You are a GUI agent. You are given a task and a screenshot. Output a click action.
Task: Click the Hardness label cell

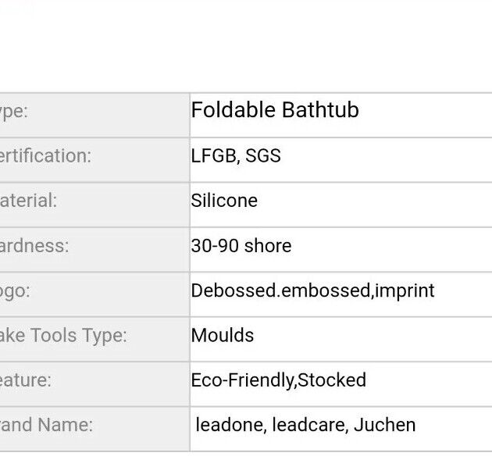[x=94, y=249]
